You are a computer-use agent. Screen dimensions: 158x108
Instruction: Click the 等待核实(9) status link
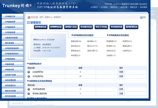[76, 46]
